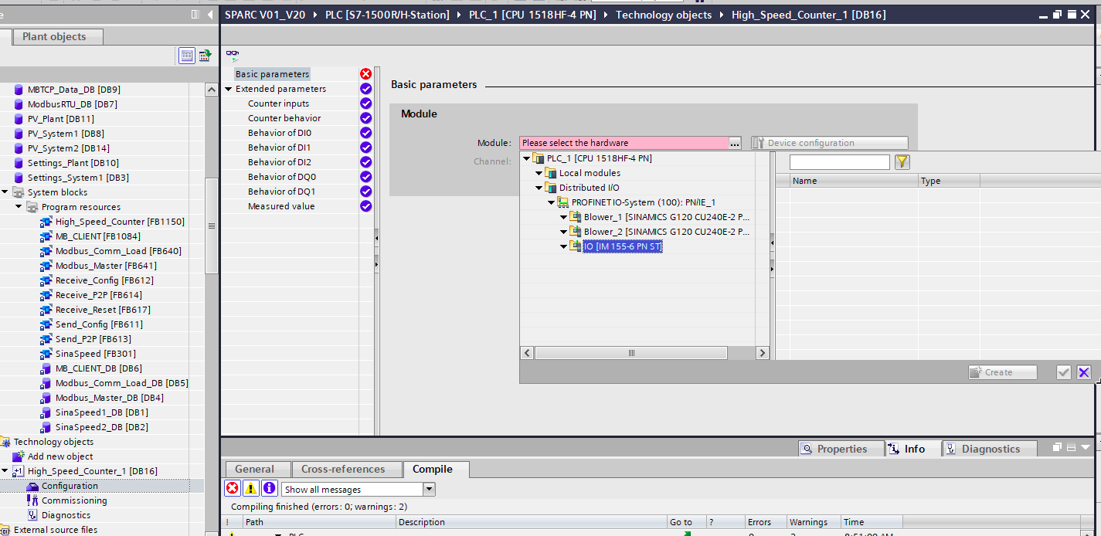Image resolution: width=1101 pixels, height=536 pixels.
Task: Toggle the errors filter in Compile tab
Action: 232,488
